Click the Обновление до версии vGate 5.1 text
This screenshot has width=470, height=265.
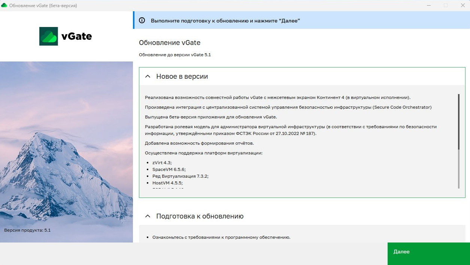tap(175, 55)
